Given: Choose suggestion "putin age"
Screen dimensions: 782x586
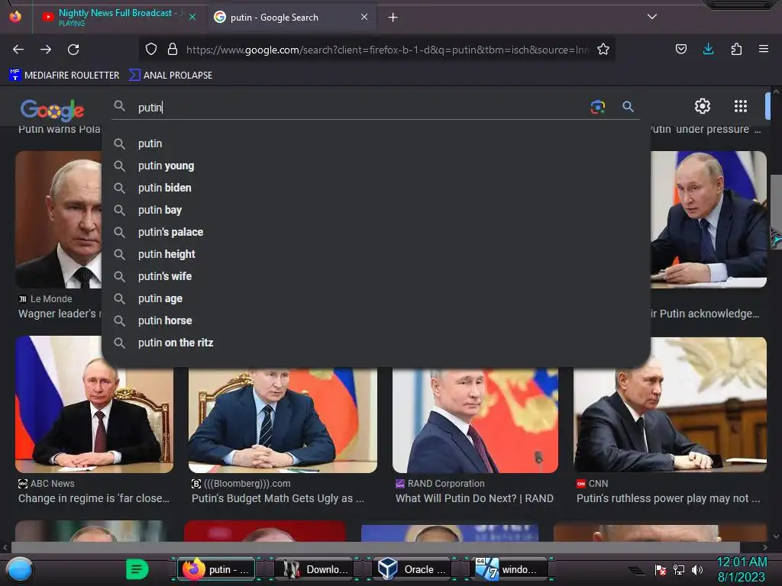Looking at the screenshot, I should tap(376, 298).
